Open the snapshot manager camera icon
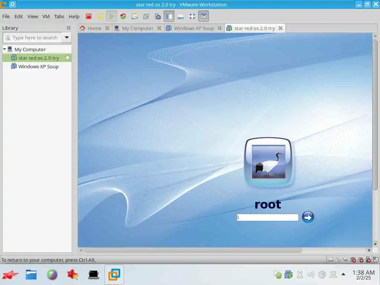Viewport: 380px width, 285px height. (x=157, y=16)
